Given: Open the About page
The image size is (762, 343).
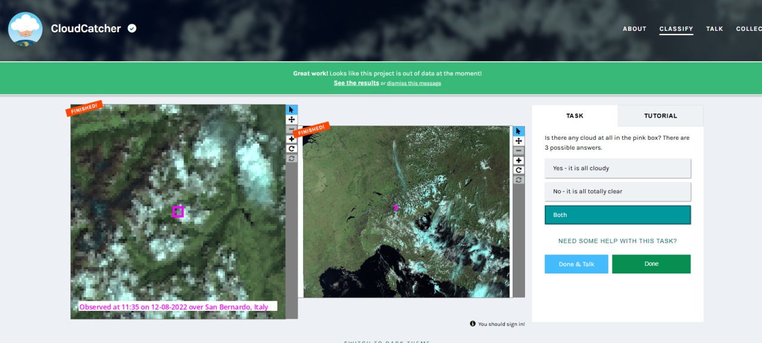Looking at the screenshot, I should tap(635, 29).
